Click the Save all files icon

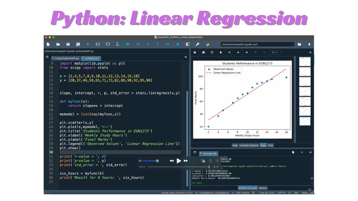click(x=78, y=44)
